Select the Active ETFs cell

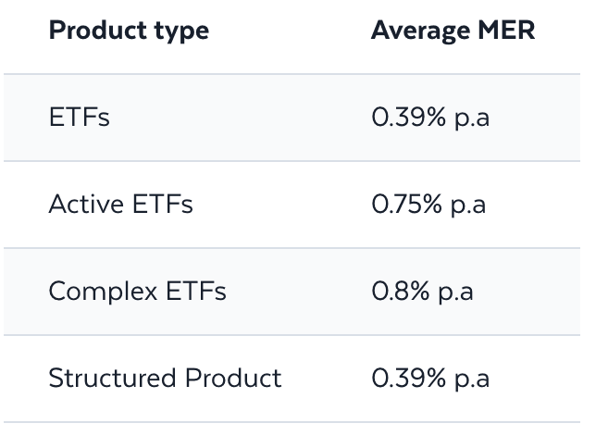coord(120,205)
